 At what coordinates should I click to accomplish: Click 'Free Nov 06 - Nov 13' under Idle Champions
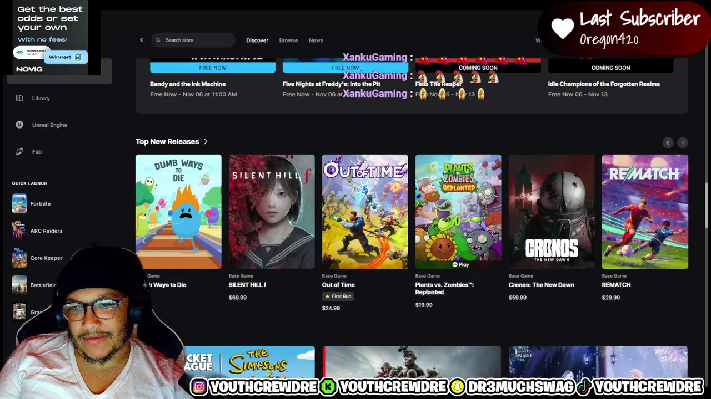(578, 94)
